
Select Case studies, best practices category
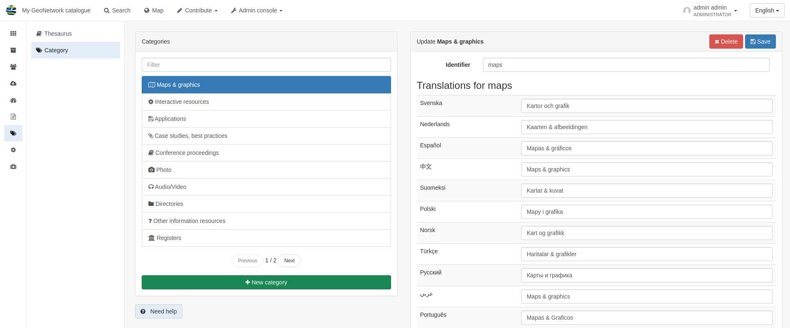click(266, 136)
